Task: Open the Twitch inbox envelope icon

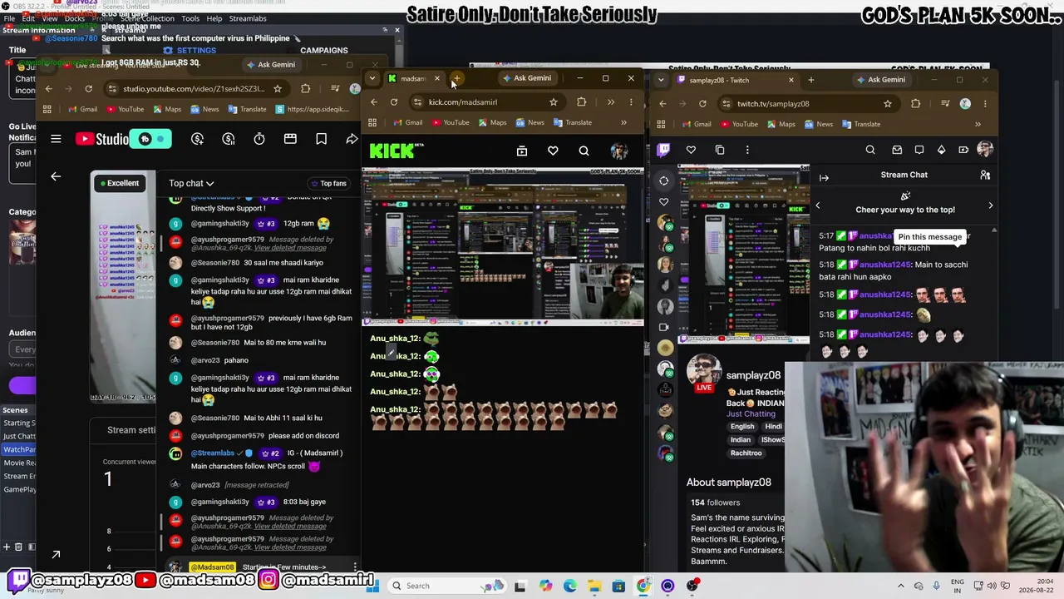Action: click(x=897, y=150)
